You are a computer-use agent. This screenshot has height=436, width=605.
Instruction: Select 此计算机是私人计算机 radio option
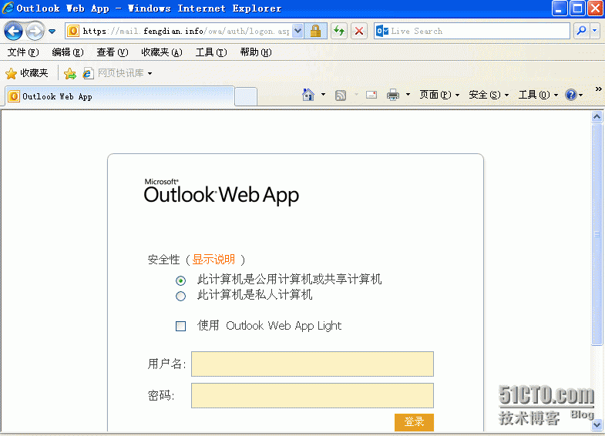coord(180,296)
